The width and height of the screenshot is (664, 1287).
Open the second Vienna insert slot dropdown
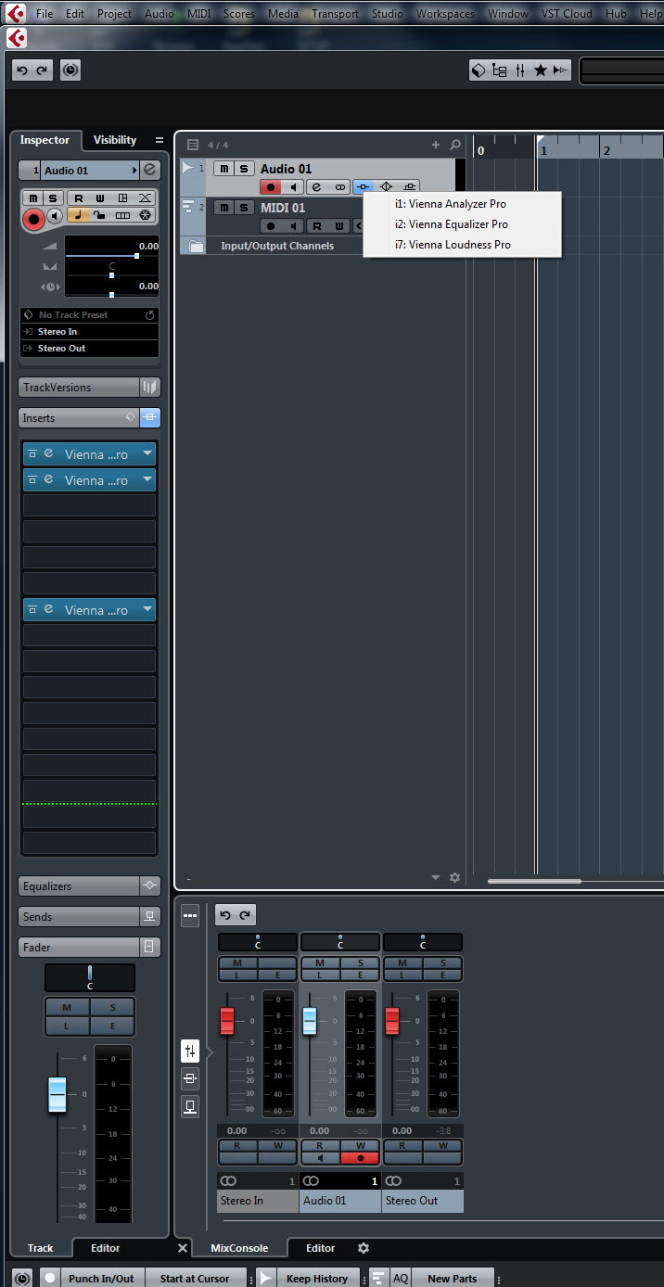(x=147, y=480)
